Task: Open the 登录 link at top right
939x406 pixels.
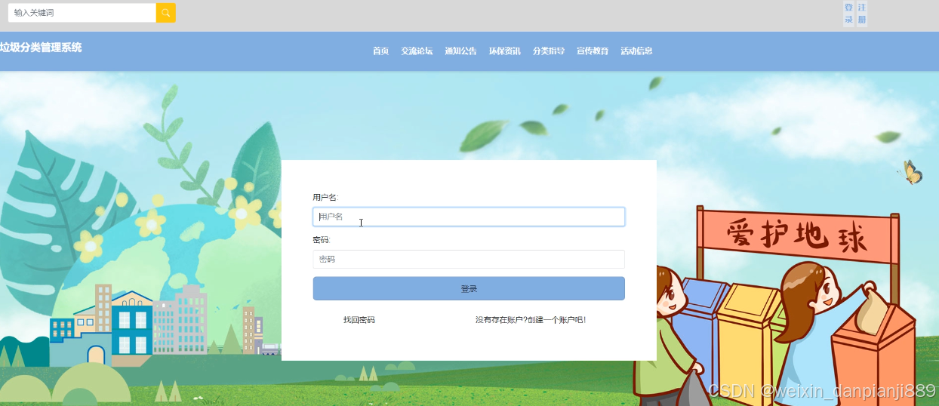Action: point(848,14)
